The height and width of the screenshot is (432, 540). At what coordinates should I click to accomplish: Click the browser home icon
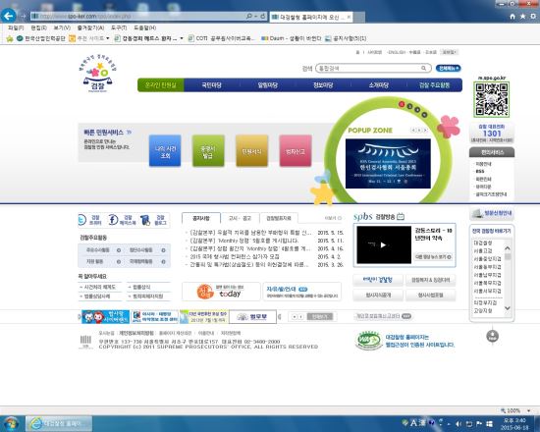click(x=513, y=17)
